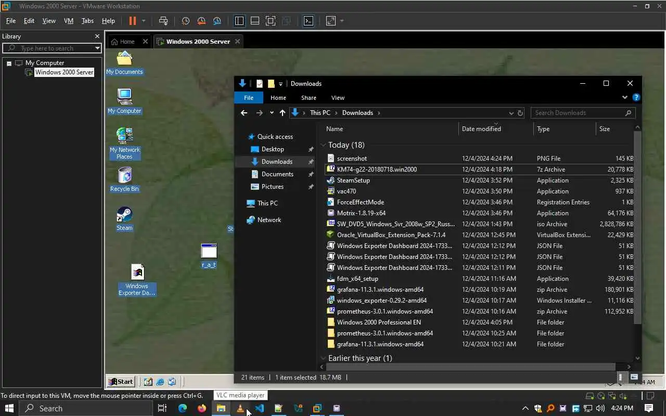Toggle the VMware console view
Screen dimensions: 666x416
(x=309, y=21)
